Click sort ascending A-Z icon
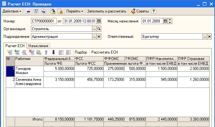215x127 pixels. point(61,52)
